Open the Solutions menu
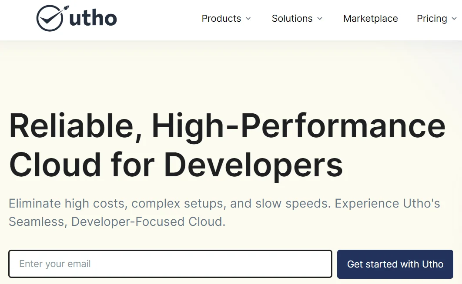462x284 pixels. [x=292, y=19]
